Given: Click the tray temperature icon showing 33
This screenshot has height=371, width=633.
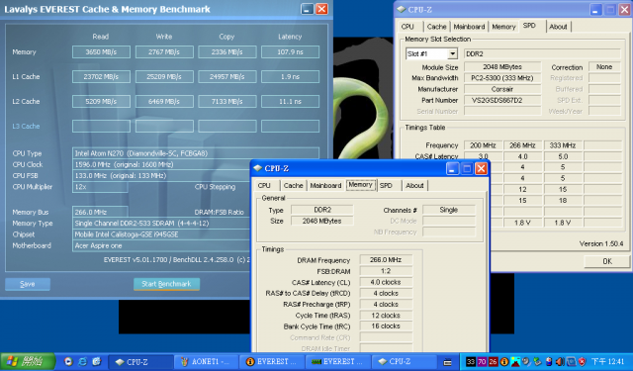Looking at the screenshot, I should click(x=471, y=362).
